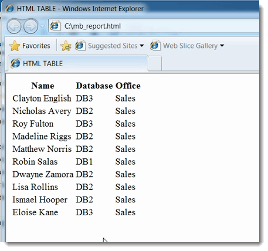Click the browser Back arrow button
The height and width of the screenshot is (251, 268).
point(13,26)
